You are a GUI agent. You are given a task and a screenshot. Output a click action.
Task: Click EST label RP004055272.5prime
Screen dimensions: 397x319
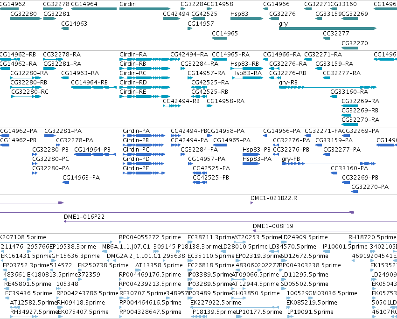point(150,237)
